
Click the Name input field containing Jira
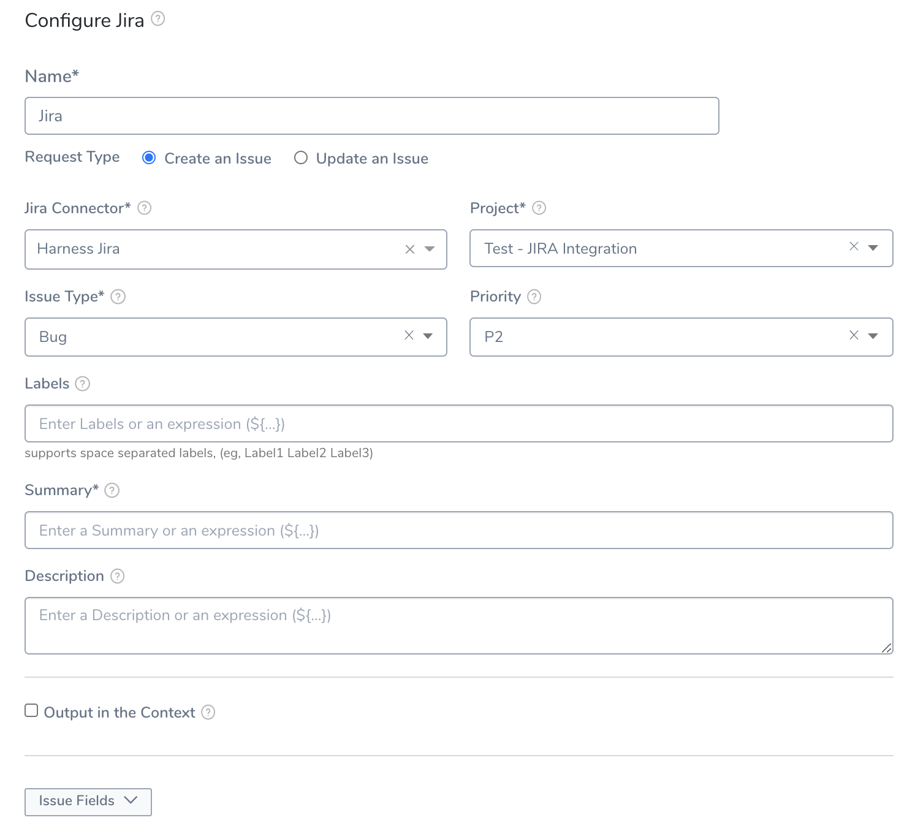click(372, 116)
